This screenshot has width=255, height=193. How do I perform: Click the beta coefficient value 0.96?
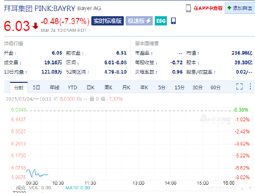click(178, 72)
